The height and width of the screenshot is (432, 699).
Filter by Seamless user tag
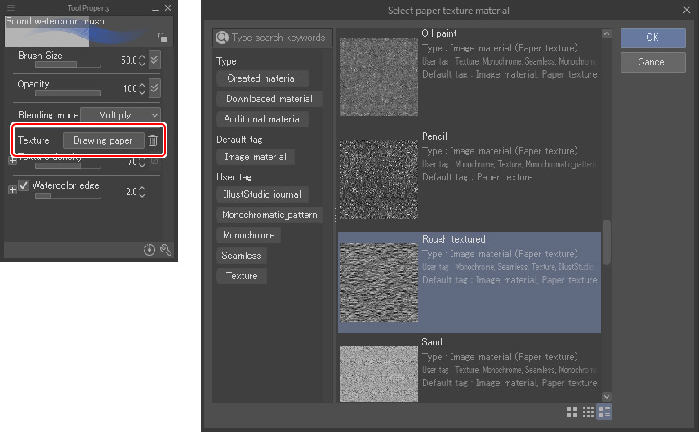click(x=241, y=256)
